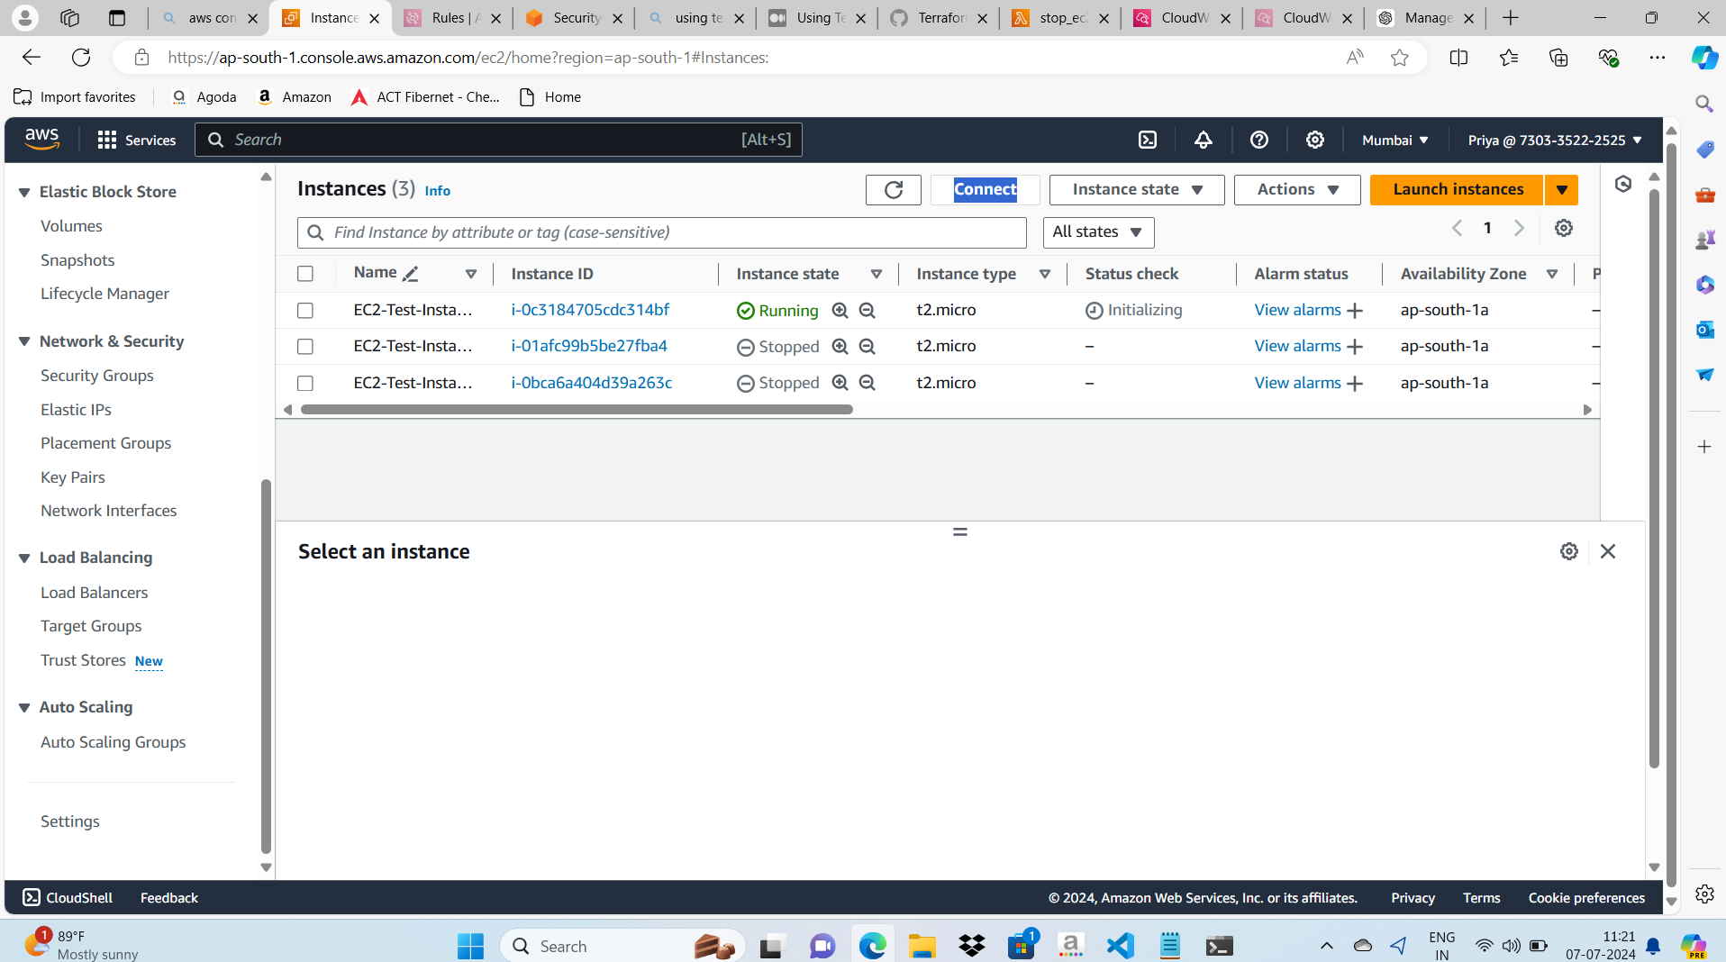Select all instances checkbox in header
The image size is (1726, 962).
(x=305, y=274)
